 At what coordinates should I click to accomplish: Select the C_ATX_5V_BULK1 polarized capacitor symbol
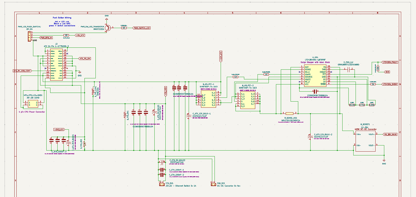(154, 113)
